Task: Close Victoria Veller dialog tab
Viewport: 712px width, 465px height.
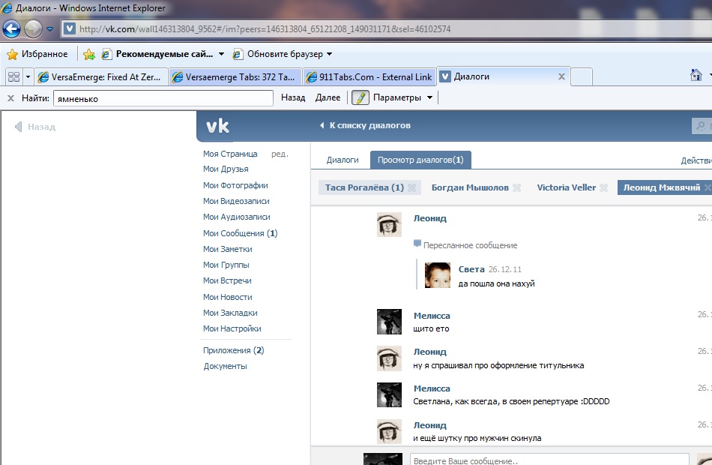Action: 603,187
